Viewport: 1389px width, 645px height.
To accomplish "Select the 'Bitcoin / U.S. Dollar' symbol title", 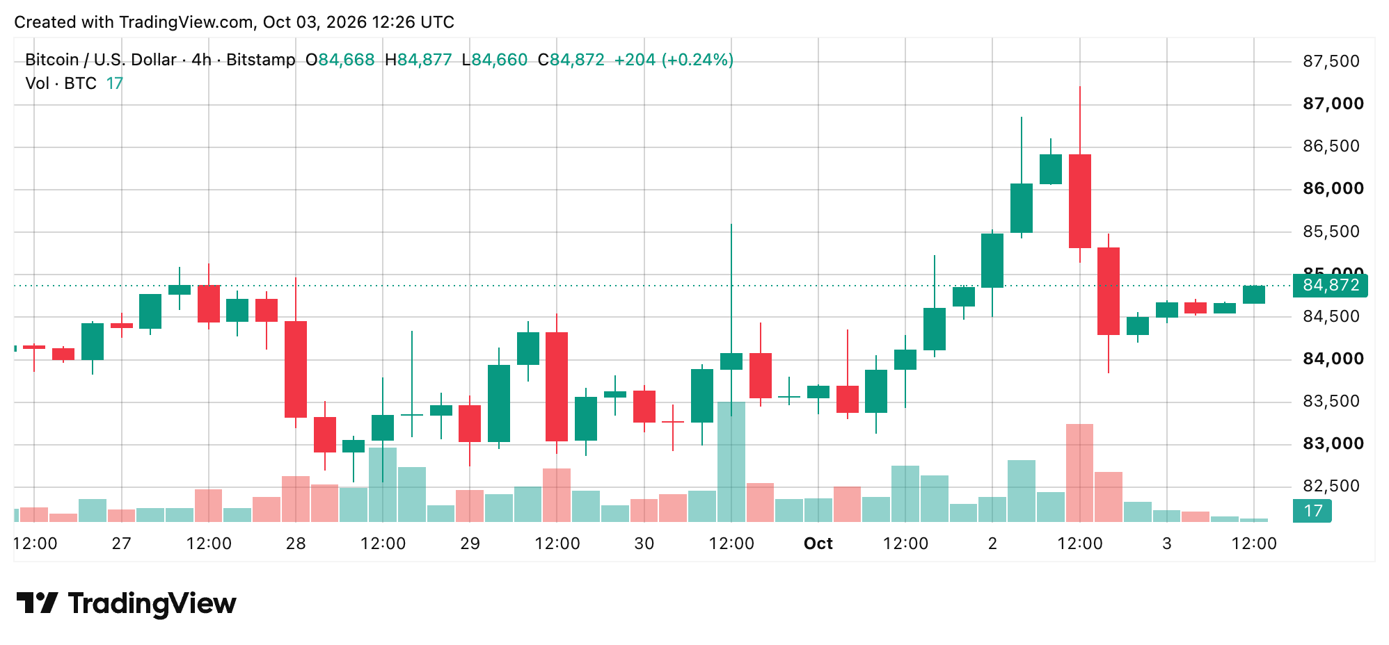I will (101, 60).
